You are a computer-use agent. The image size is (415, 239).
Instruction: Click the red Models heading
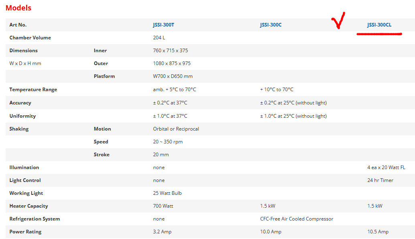click(x=18, y=8)
